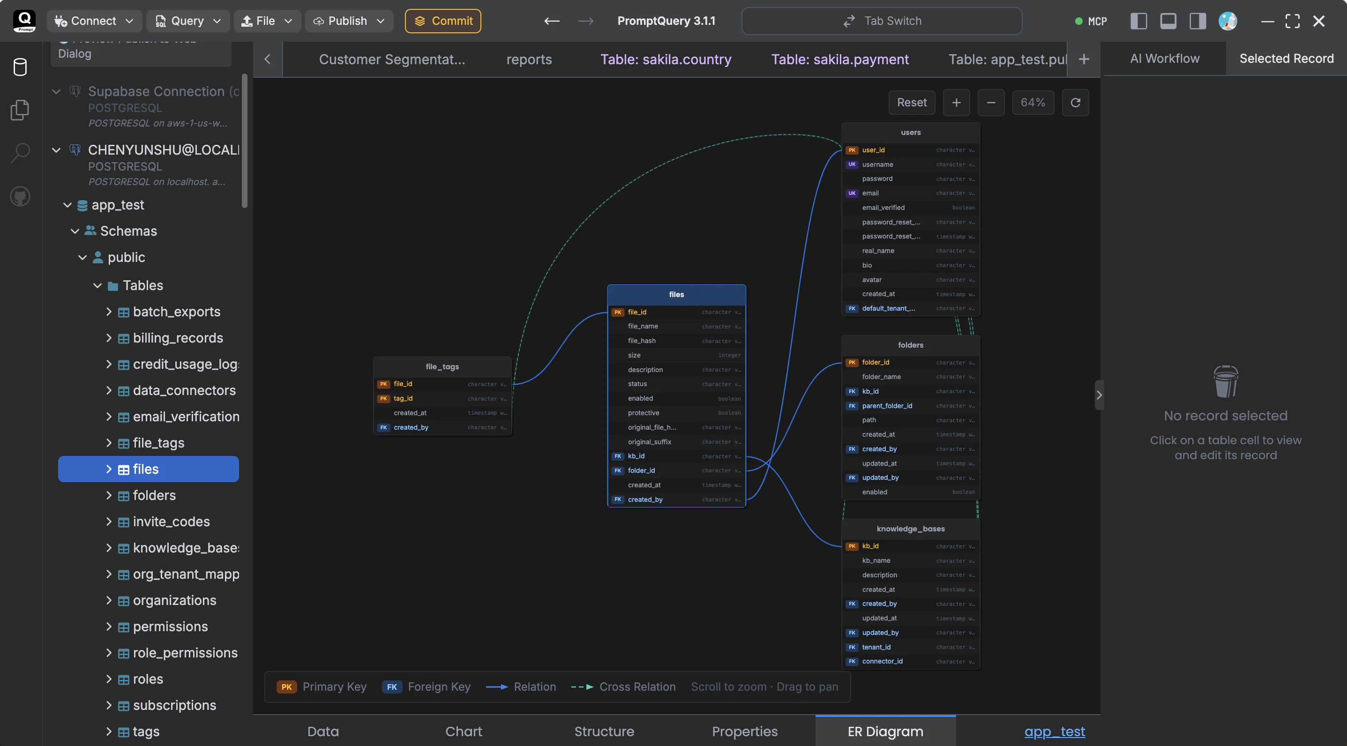Open the database connections sidebar icon
1347x746 pixels.
pyautogui.click(x=20, y=67)
